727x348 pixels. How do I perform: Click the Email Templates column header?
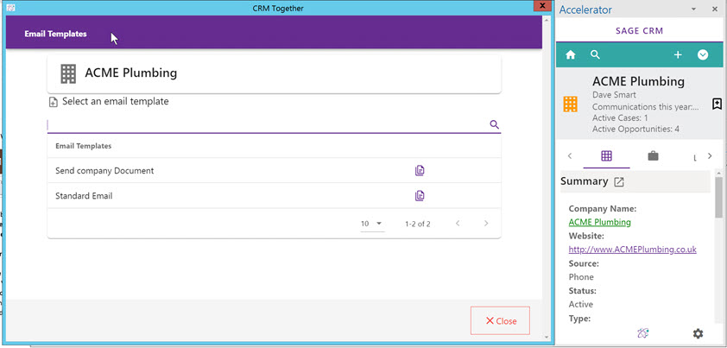[84, 146]
